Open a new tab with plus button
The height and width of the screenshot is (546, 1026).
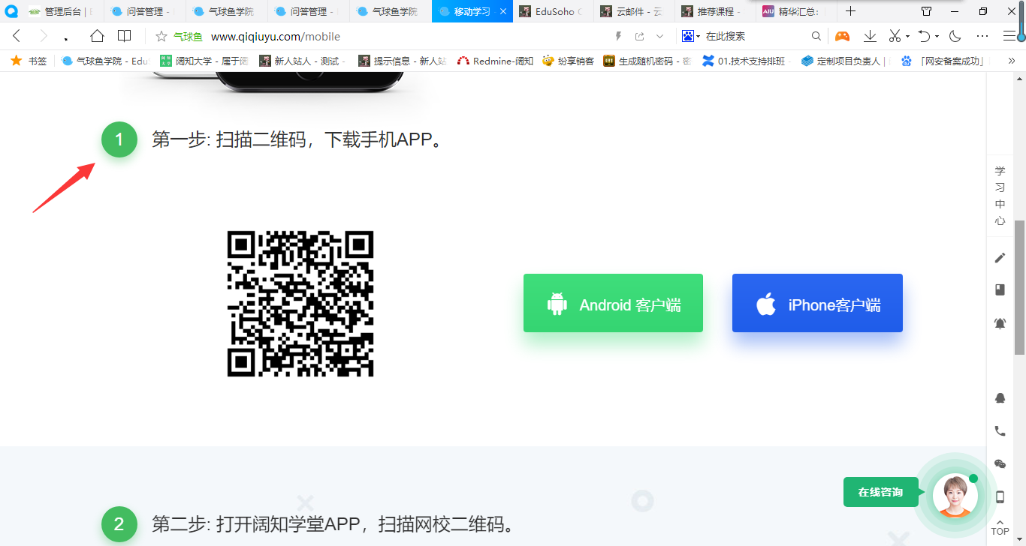coord(851,11)
